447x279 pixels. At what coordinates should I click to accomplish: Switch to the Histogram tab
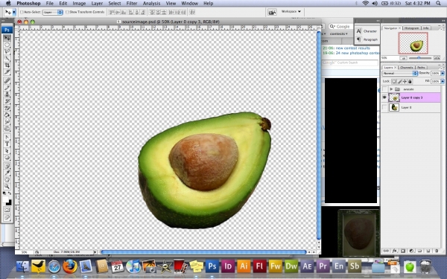(412, 28)
